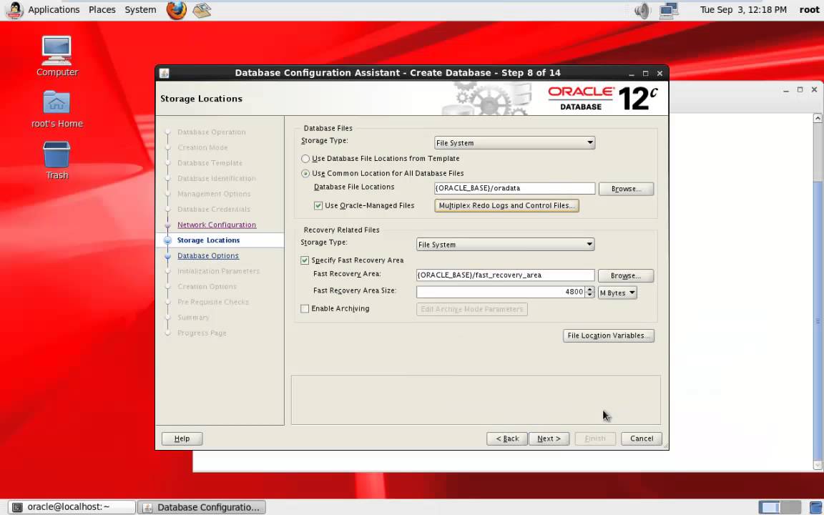
Task: Open the note-taking applet icon in panel
Action: click(202, 10)
